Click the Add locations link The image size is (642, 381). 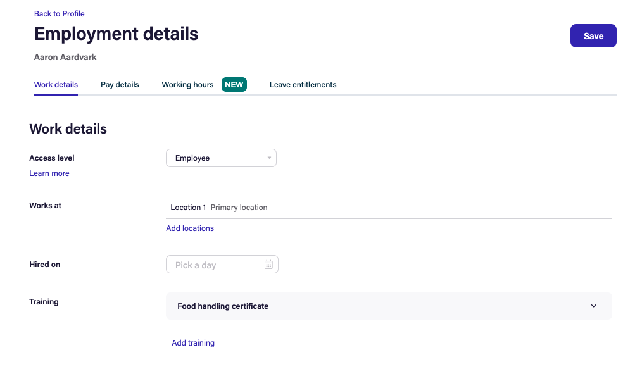pos(190,228)
